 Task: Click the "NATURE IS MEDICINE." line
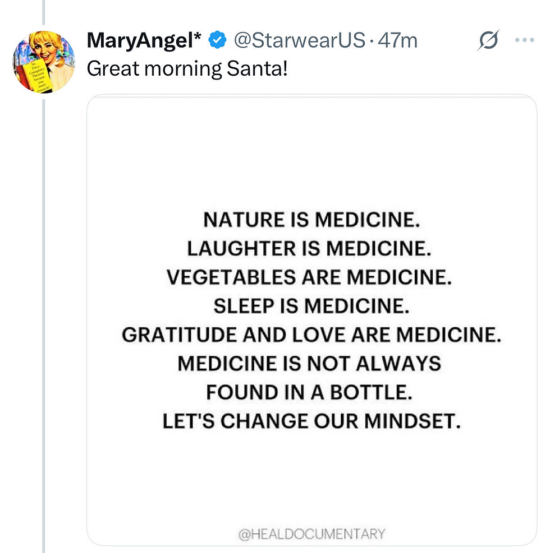[311, 219]
